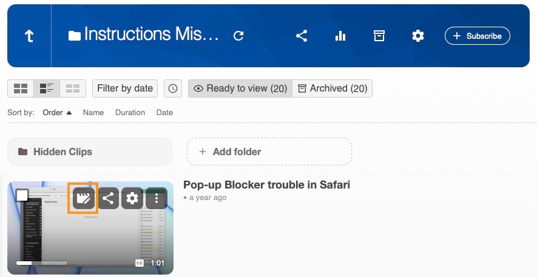Switch to the Archived (20) tab
The image size is (537, 277).
[333, 88]
